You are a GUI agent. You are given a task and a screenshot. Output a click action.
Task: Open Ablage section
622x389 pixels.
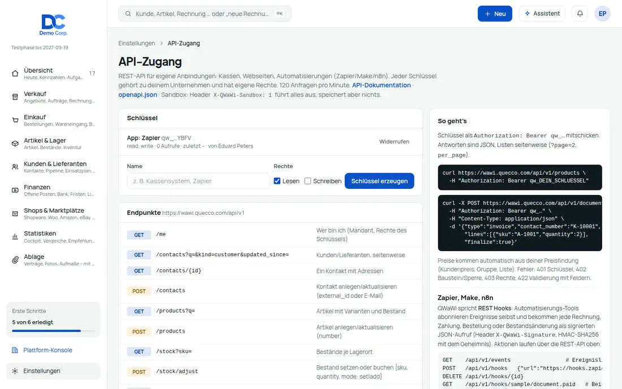tap(54, 260)
